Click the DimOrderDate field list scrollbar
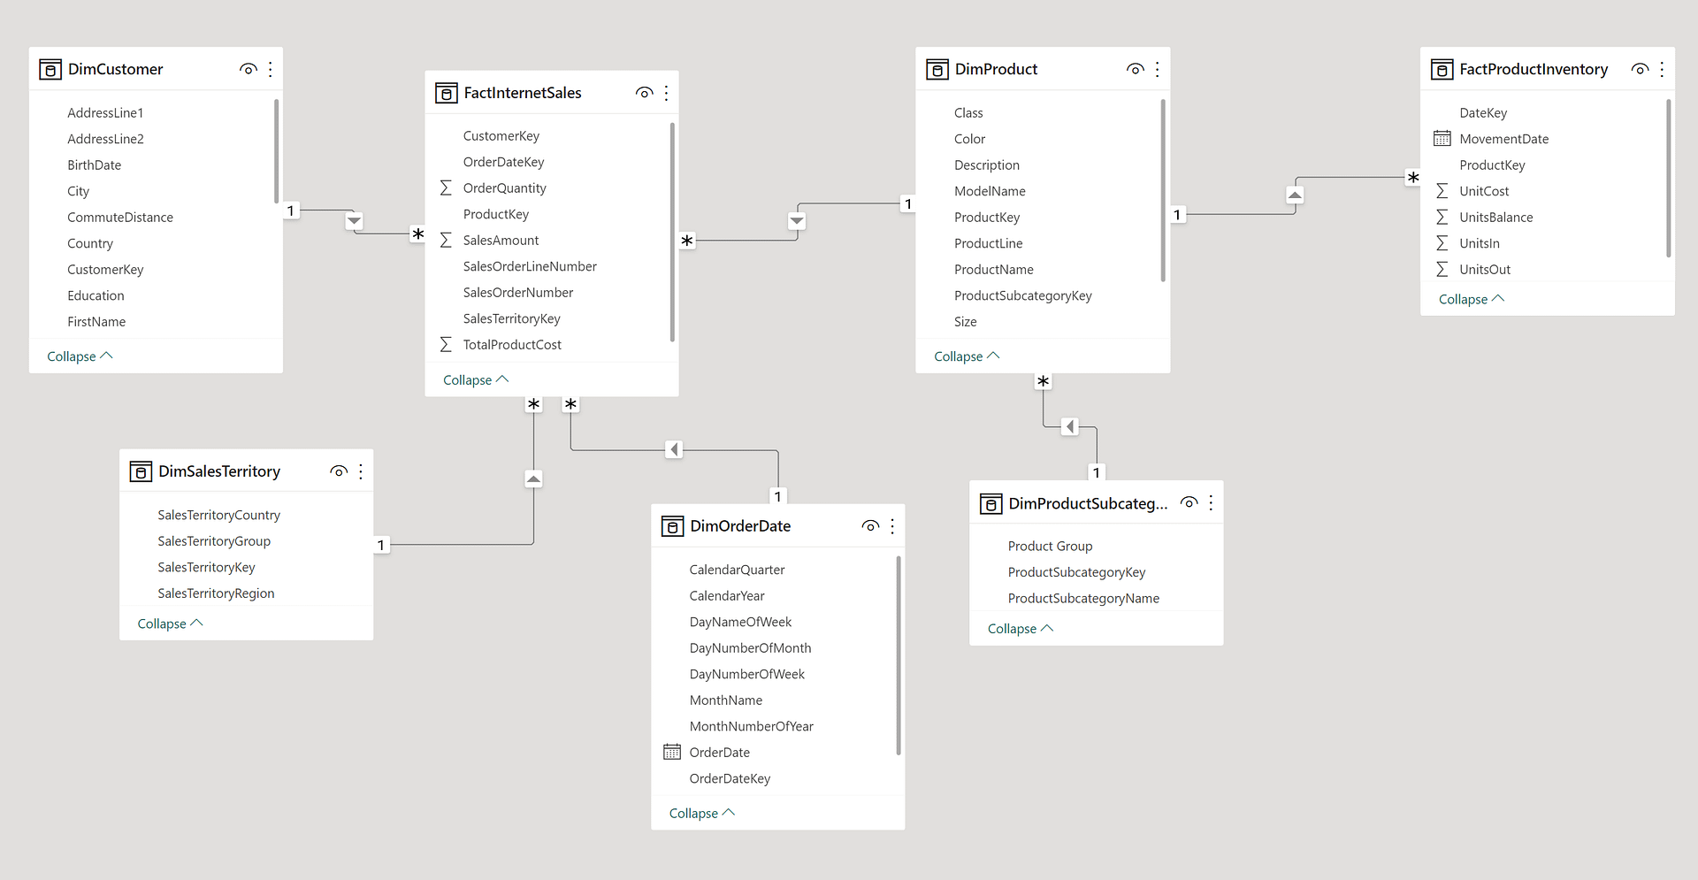 coord(899,654)
